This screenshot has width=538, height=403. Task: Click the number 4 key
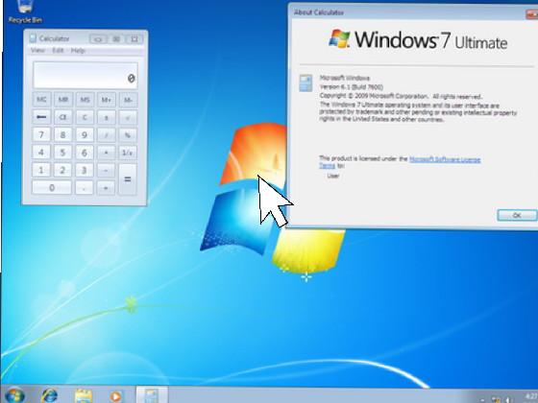(41, 153)
